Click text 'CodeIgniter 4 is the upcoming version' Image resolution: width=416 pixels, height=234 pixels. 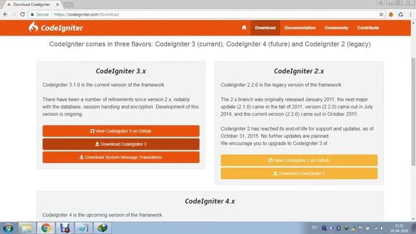(103, 215)
